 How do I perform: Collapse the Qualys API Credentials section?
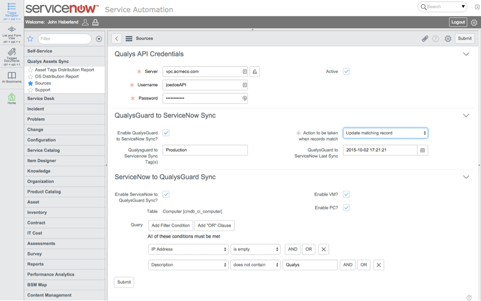pos(466,54)
